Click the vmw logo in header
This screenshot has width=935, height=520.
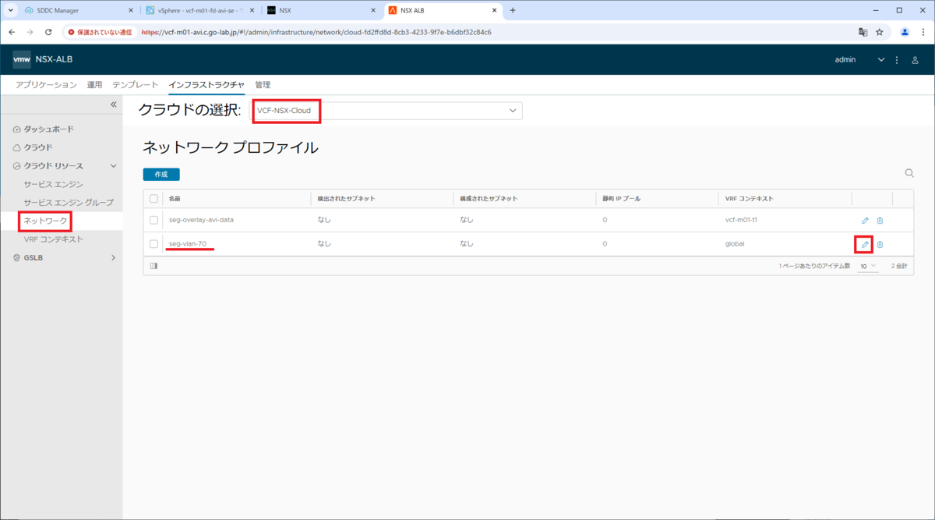pyautogui.click(x=22, y=60)
